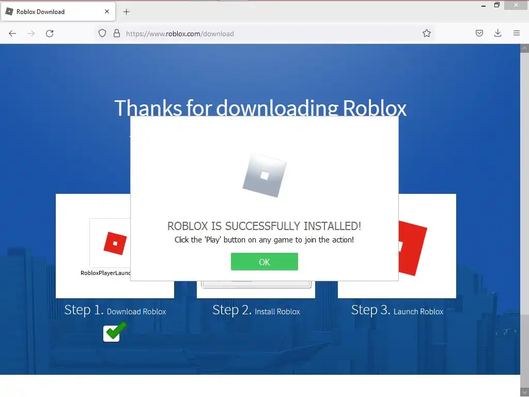Click the 'Click the Play button' instruction text
The width and height of the screenshot is (529, 397).
264,240
